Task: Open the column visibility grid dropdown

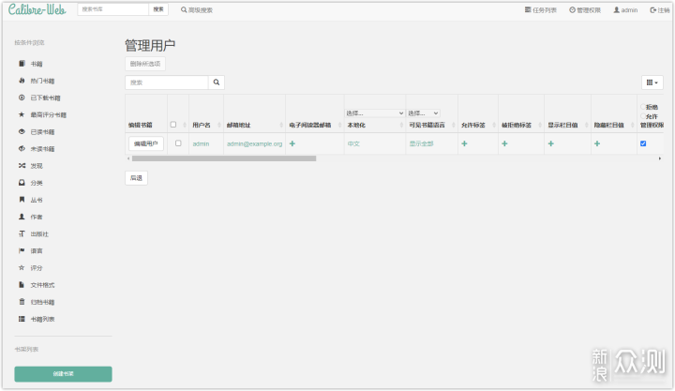Action: pos(652,83)
